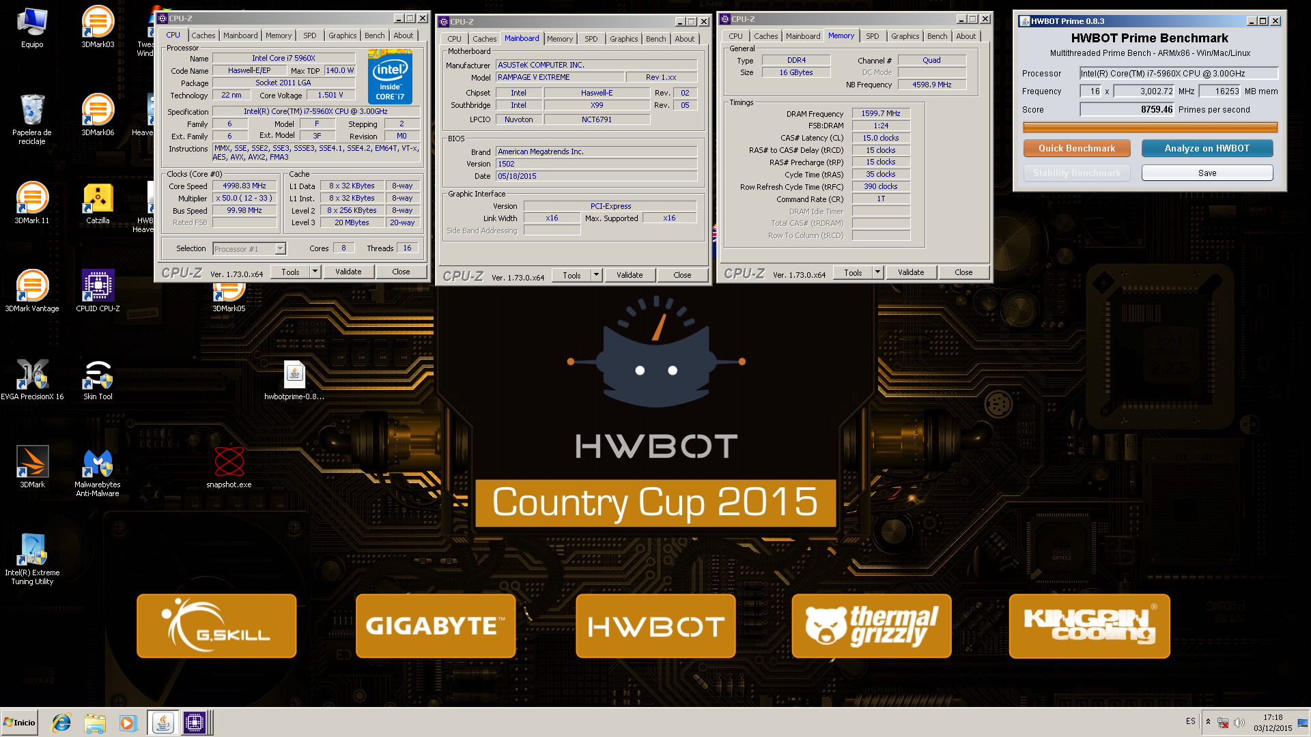Click the volume speaker tray icon

point(1239,722)
